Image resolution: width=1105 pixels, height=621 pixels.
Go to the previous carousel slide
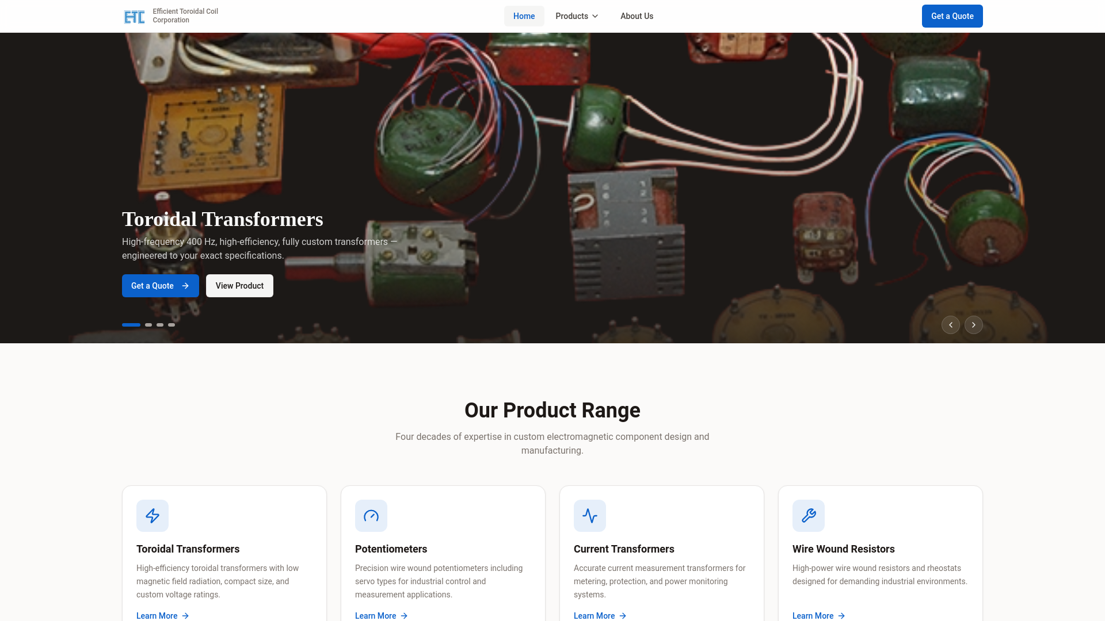(x=951, y=325)
